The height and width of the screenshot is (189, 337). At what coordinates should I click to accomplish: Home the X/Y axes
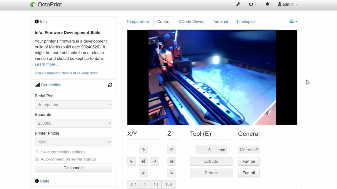pyautogui.click(x=143, y=161)
